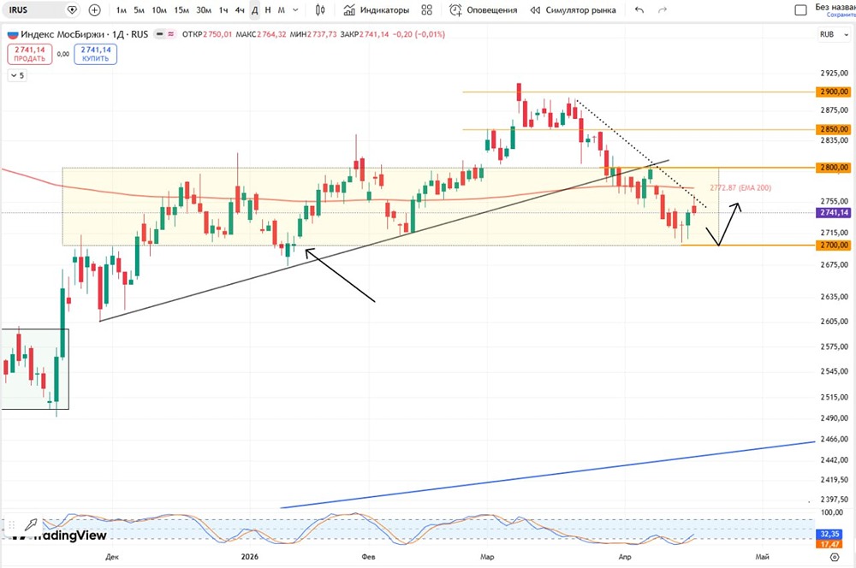Click the '2772.87 (EMA 200)' label
This screenshot has width=856, height=568.
click(x=740, y=187)
